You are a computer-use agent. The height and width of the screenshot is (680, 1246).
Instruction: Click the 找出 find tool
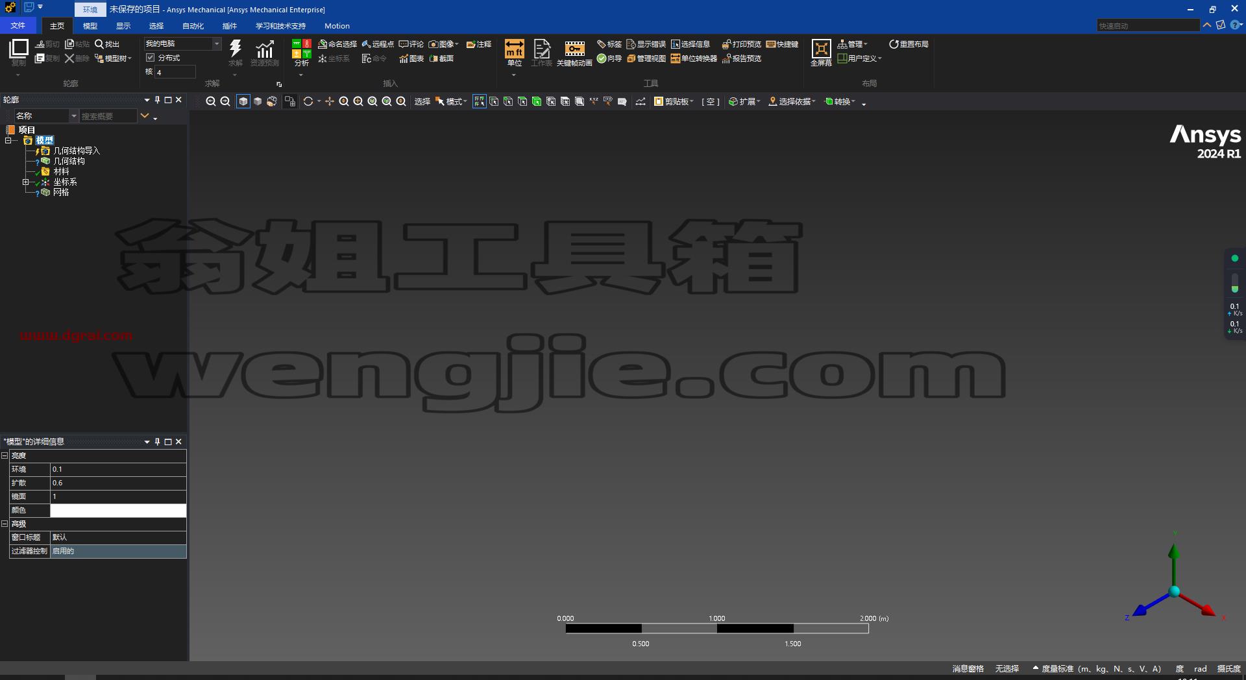[x=107, y=44]
